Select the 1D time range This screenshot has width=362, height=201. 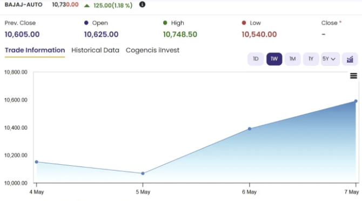tap(256, 59)
